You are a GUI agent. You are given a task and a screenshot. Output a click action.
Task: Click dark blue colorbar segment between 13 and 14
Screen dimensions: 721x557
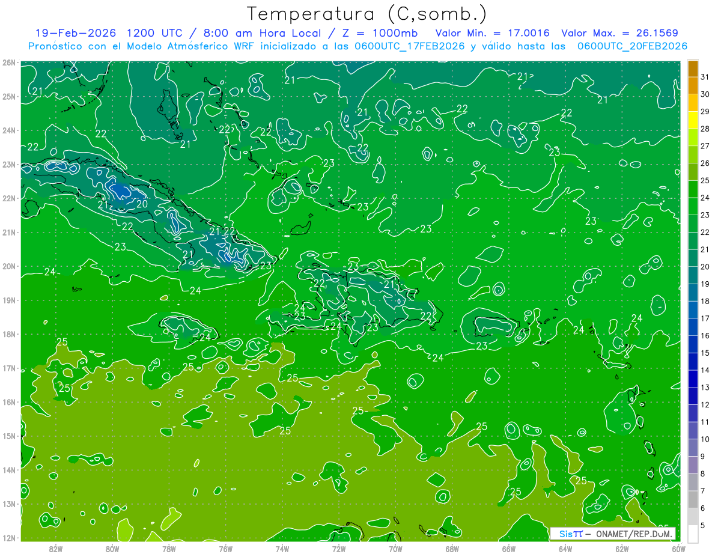pos(693,379)
